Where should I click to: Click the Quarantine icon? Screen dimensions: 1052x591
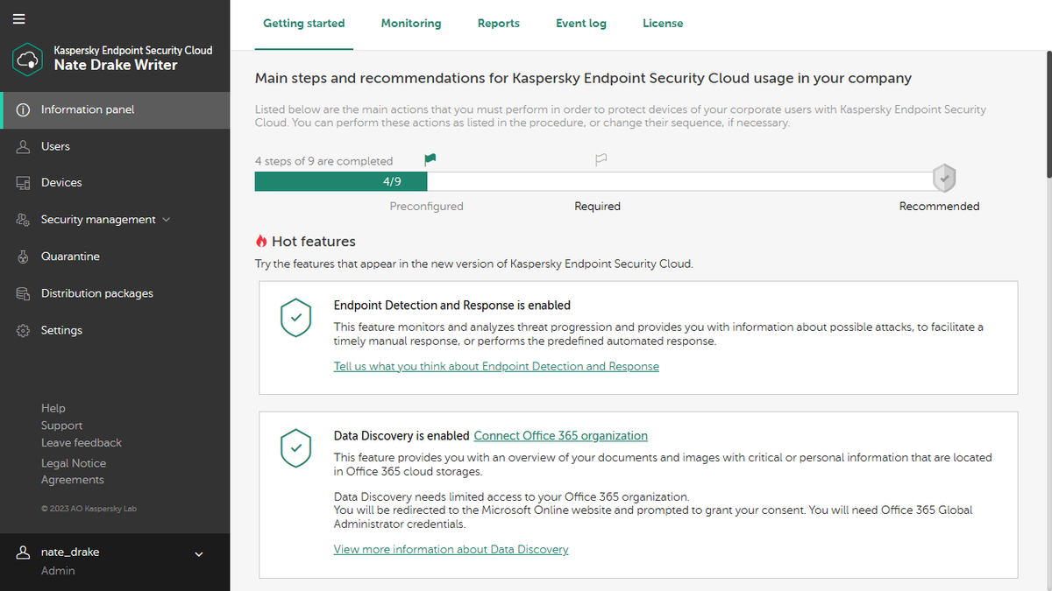(x=24, y=256)
